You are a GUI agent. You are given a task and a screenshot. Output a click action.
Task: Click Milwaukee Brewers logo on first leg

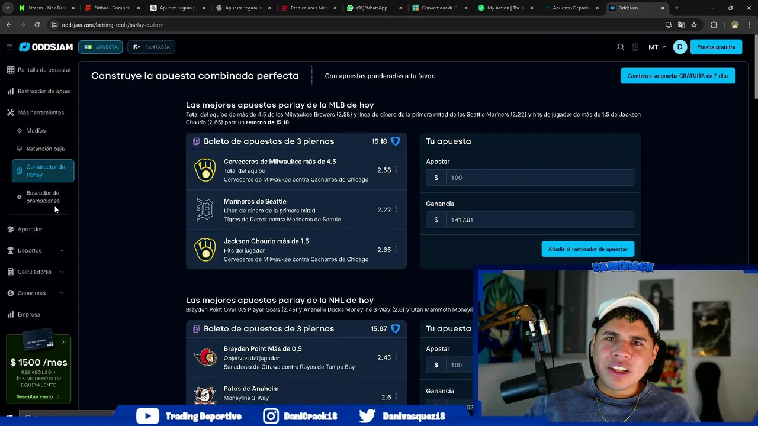pos(205,170)
